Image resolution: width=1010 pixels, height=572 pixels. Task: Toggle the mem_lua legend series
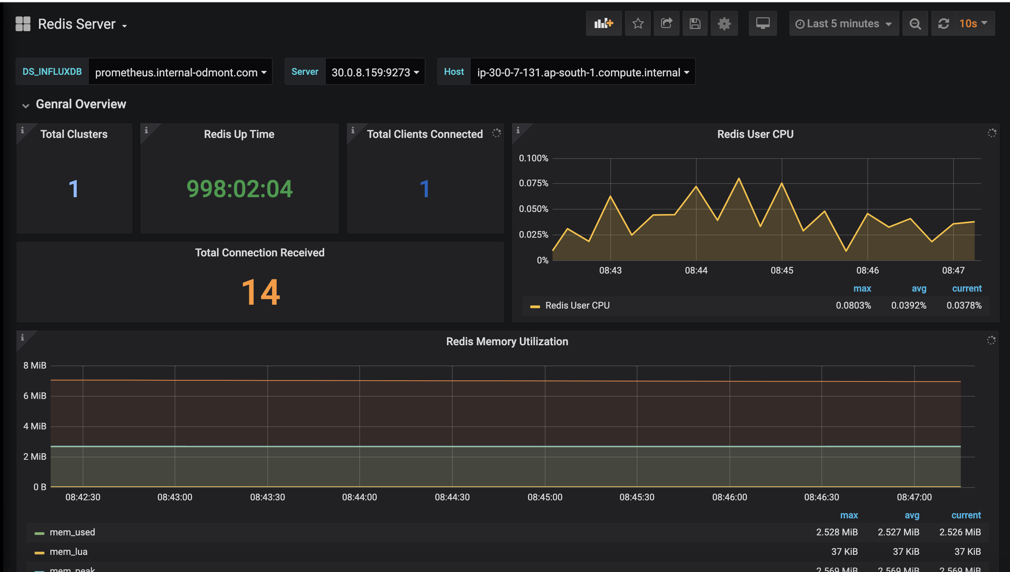point(68,552)
